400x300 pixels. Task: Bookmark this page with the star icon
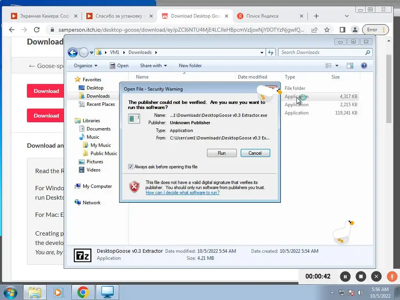pos(327,30)
